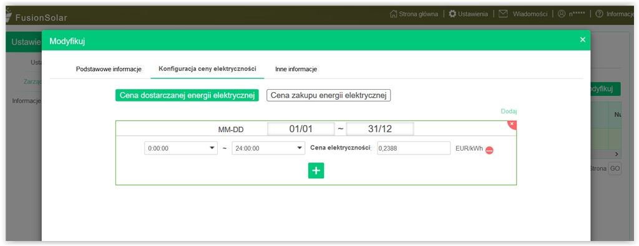The height and width of the screenshot is (246, 639).
Task: Delete the time period row with the red minus icon
Action: 489,150
